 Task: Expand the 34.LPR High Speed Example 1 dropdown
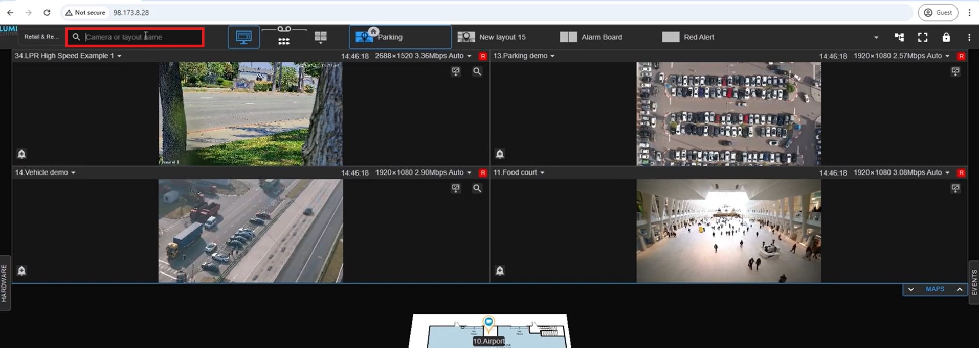point(119,56)
